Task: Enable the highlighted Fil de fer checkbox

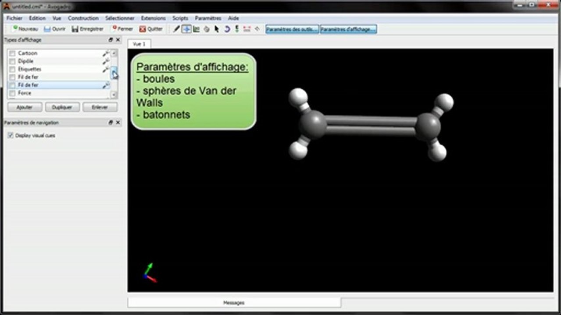Action: tap(12, 85)
